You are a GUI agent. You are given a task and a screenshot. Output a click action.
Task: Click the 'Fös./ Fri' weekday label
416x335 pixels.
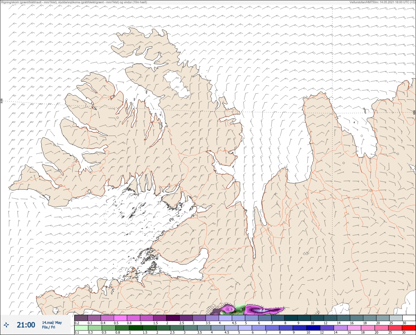(x=48, y=327)
